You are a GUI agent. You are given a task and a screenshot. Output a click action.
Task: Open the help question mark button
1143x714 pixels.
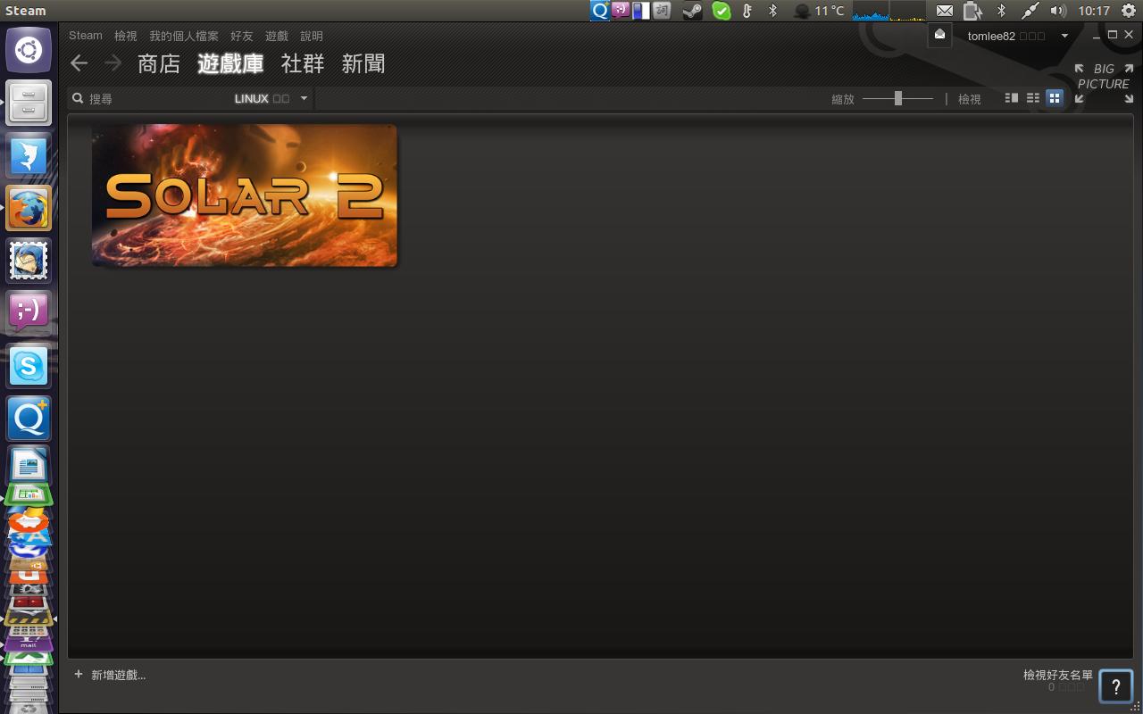[x=1116, y=687]
